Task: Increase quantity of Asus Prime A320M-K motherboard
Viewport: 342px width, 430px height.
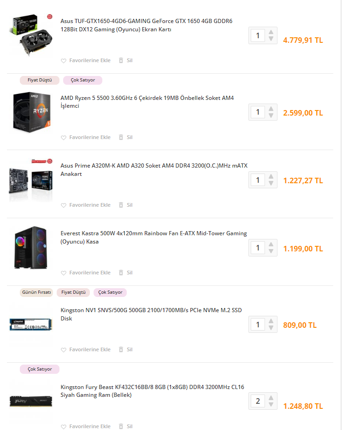Action: (271, 176)
